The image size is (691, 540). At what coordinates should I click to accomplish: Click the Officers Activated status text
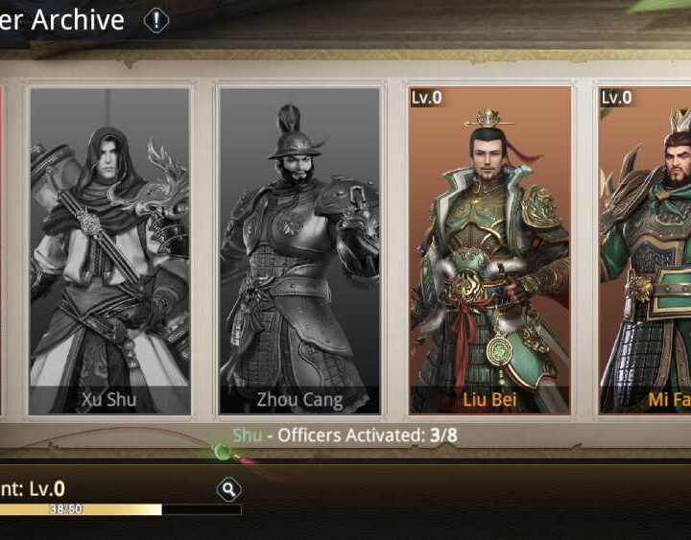345,435
